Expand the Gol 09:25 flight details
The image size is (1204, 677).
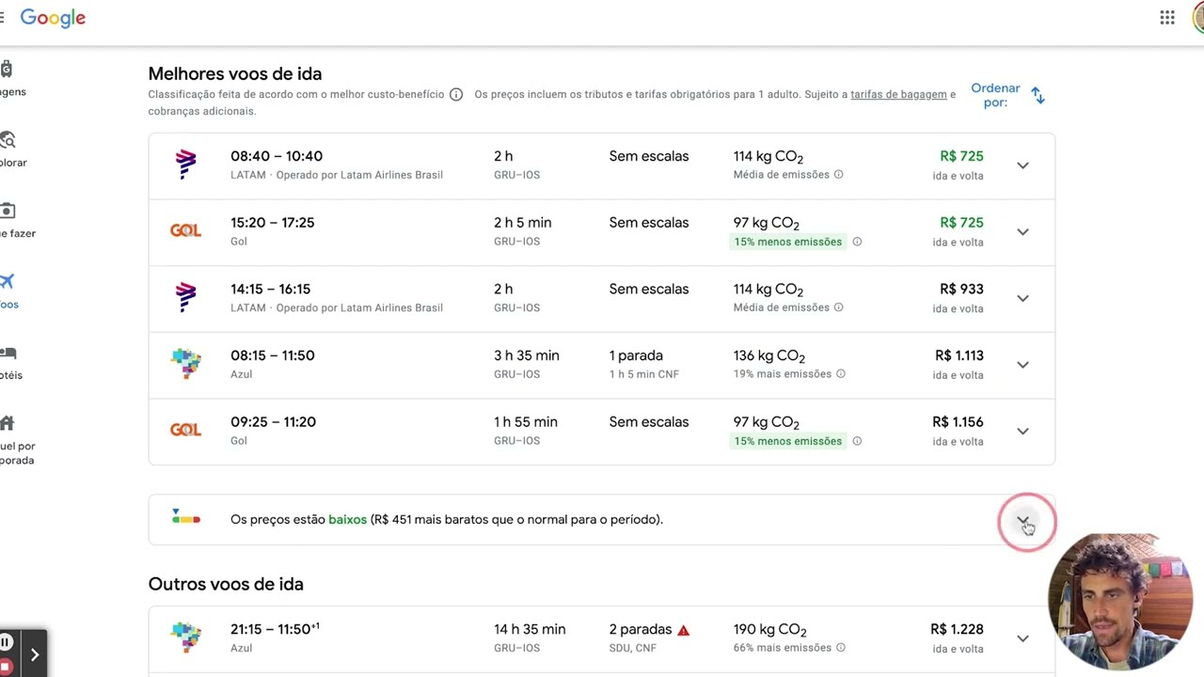point(1022,432)
